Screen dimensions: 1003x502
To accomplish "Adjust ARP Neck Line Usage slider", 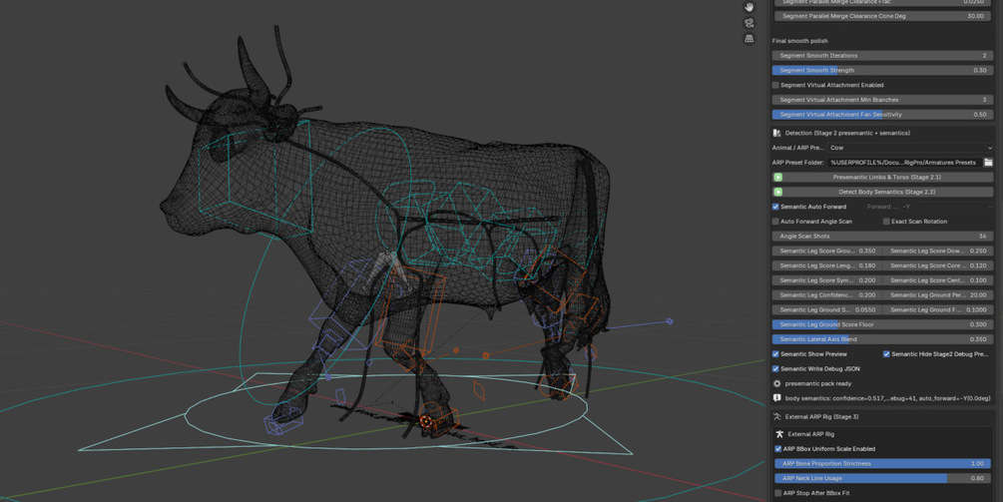I will 883,478.
